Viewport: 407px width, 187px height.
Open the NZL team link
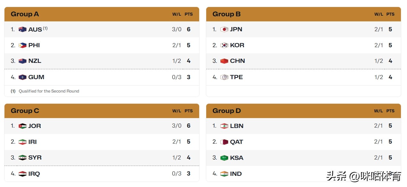pos(35,61)
